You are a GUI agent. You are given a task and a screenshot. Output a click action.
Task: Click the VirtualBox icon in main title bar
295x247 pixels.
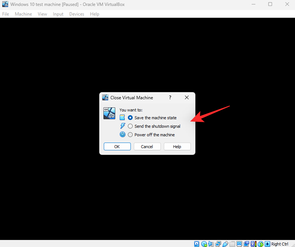coord(5,4)
